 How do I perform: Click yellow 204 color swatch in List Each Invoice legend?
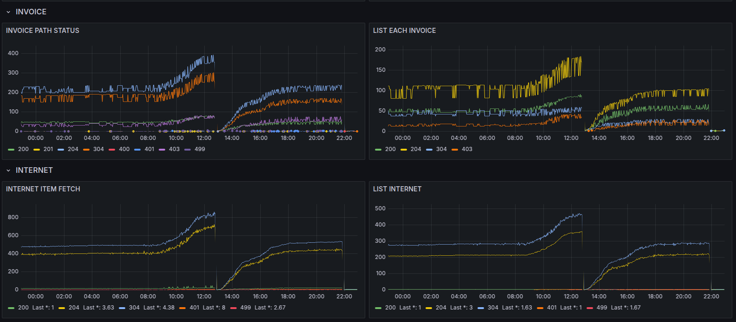[404, 150]
